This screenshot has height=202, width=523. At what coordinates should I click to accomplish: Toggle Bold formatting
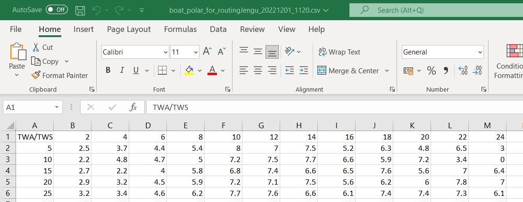[x=108, y=70]
